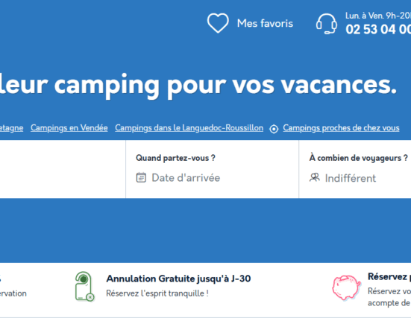Open Mes favoris
This screenshot has height=321, width=411.
point(265,23)
